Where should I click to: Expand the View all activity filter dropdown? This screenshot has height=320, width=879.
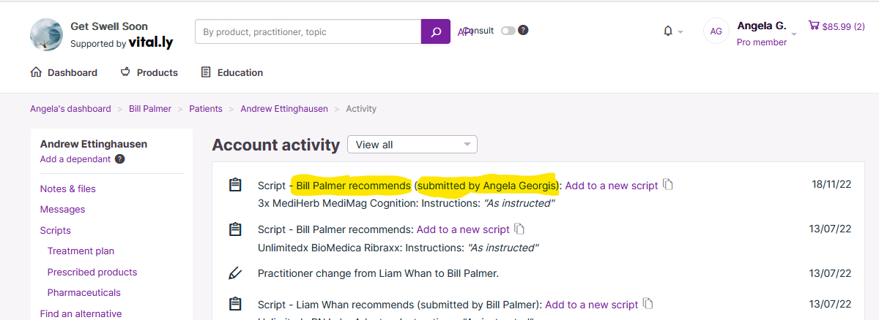pyautogui.click(x=412, y=145)
